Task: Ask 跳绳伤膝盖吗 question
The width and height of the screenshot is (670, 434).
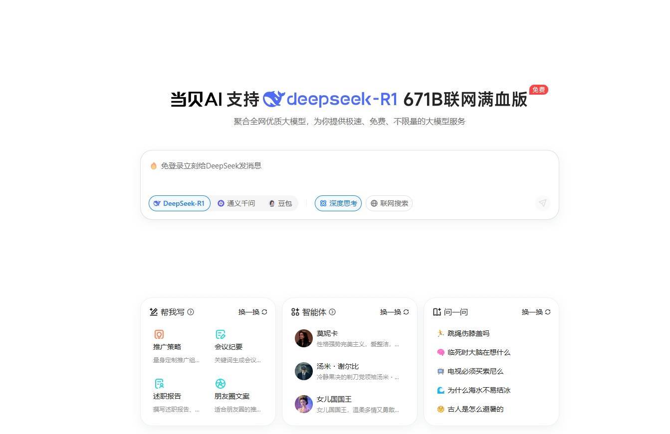Action: pos(463,333)
